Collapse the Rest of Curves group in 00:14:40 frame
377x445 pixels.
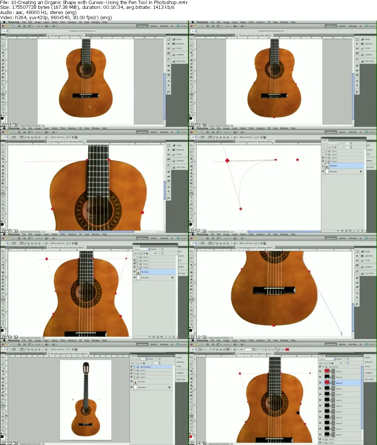coord(323,367)
